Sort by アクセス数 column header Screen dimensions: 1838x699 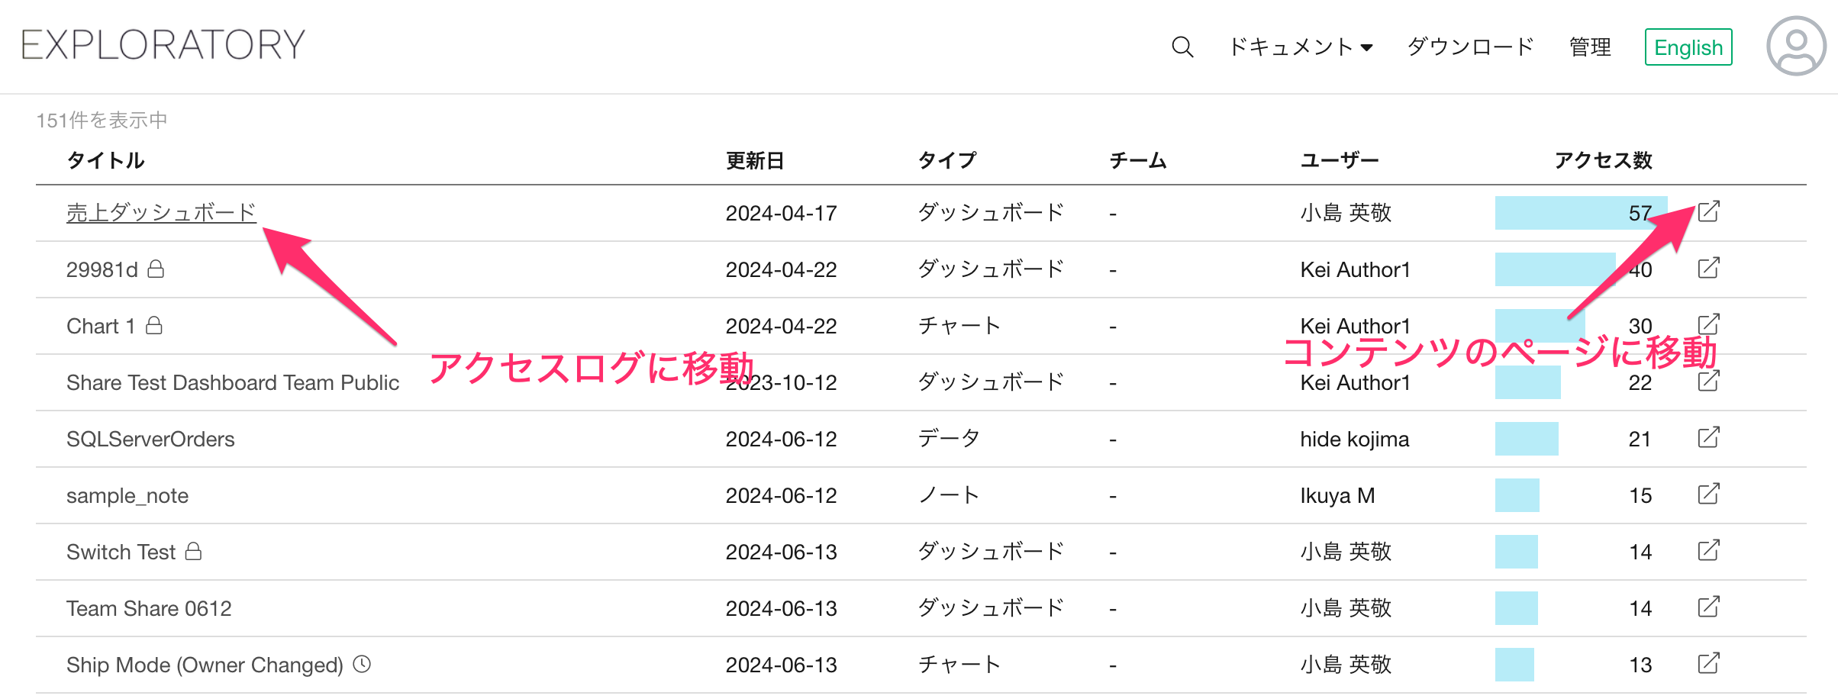click(x=1603, y=160)
